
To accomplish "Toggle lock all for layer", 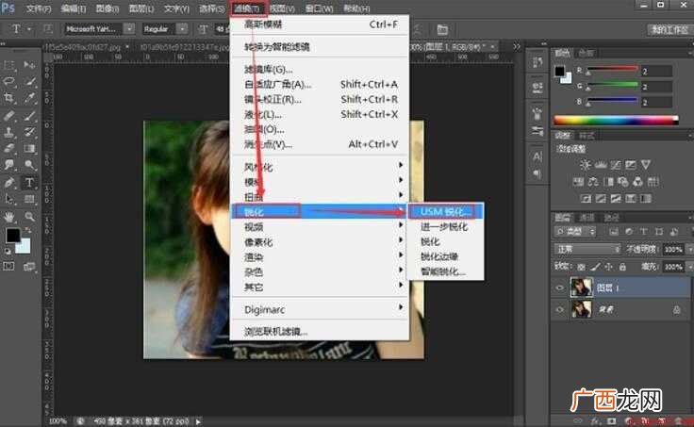I will tap(622, 267).
